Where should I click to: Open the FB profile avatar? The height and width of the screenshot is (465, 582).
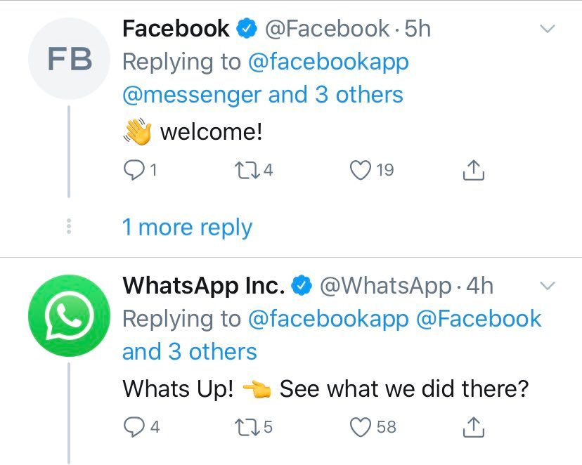click(69, 59)
